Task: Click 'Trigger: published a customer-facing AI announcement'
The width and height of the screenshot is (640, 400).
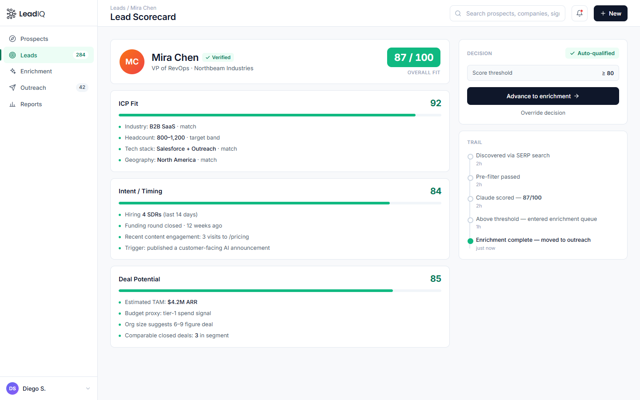Action: click(x=197, y=248)
